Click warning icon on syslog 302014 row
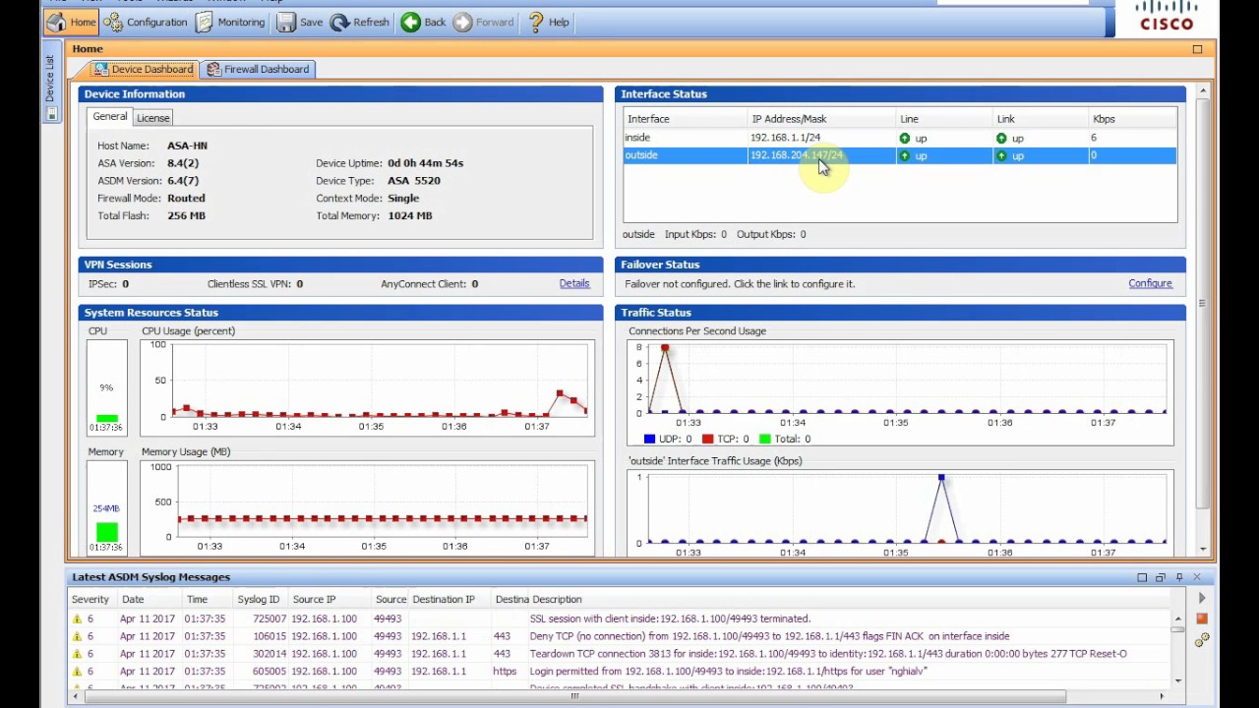 pyautogui.click(x=77, y=654)
